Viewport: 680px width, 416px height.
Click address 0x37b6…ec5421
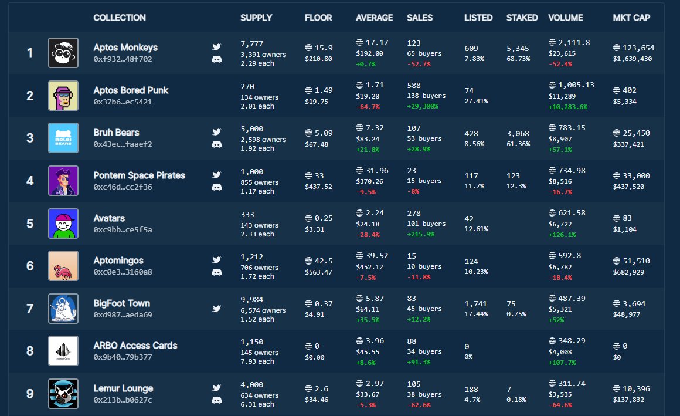click(123, 102)
